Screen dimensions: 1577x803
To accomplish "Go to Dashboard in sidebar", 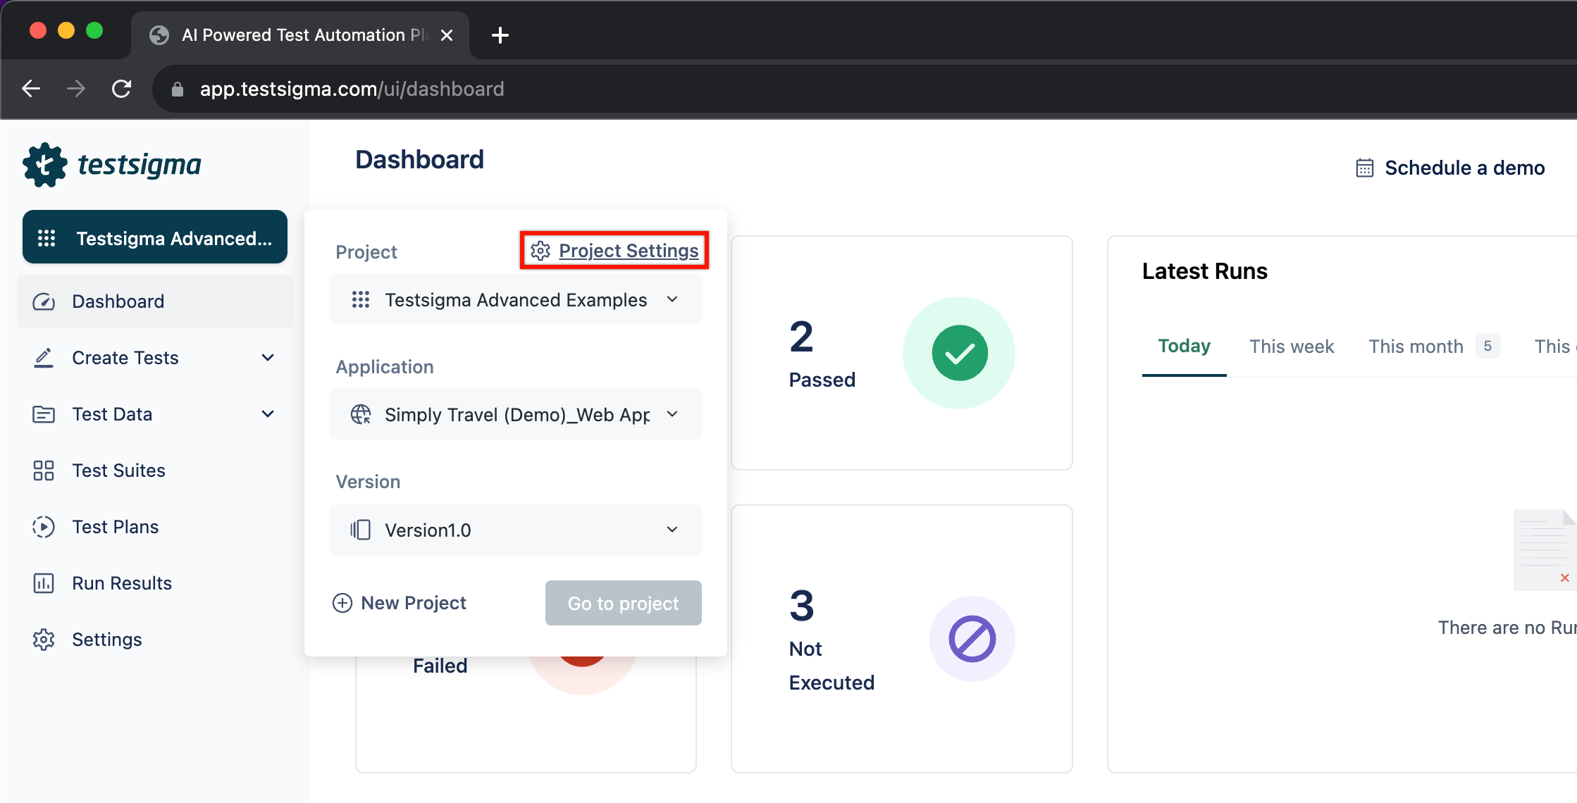I will [x=155, y=301].
